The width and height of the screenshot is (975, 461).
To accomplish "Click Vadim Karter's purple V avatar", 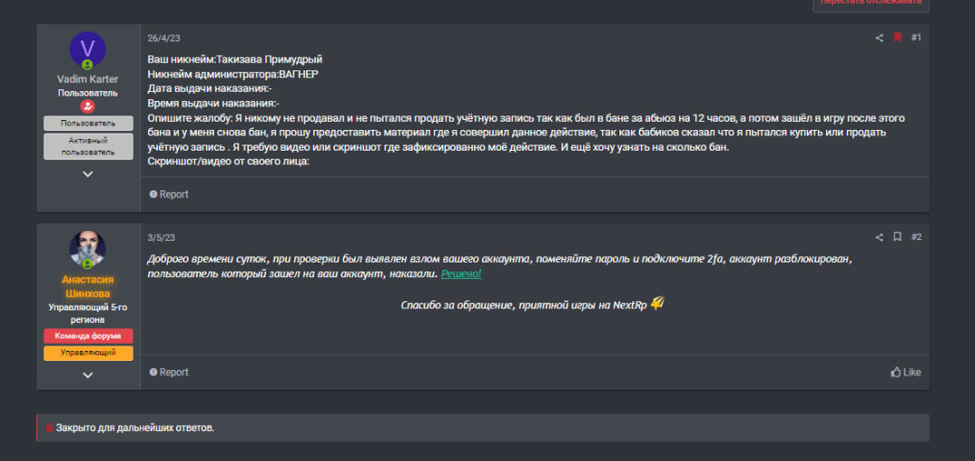I will click(x=88, y=49).
